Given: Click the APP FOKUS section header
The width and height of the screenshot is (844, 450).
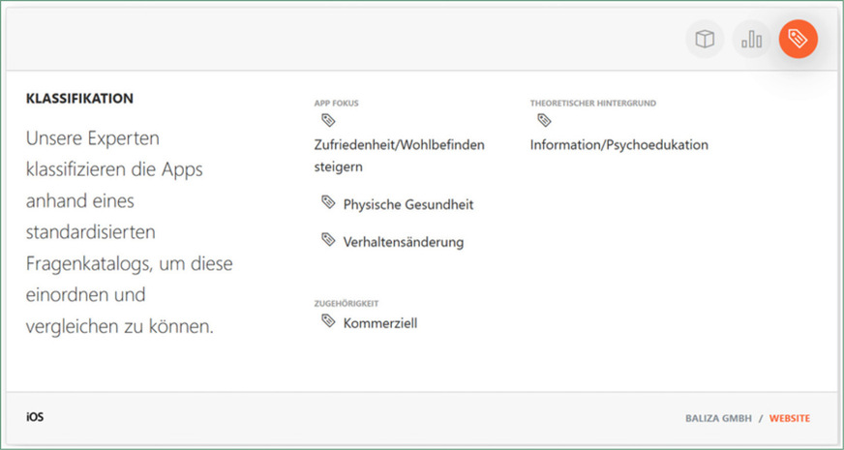Looking at the screenshot, I should [337, 102].
